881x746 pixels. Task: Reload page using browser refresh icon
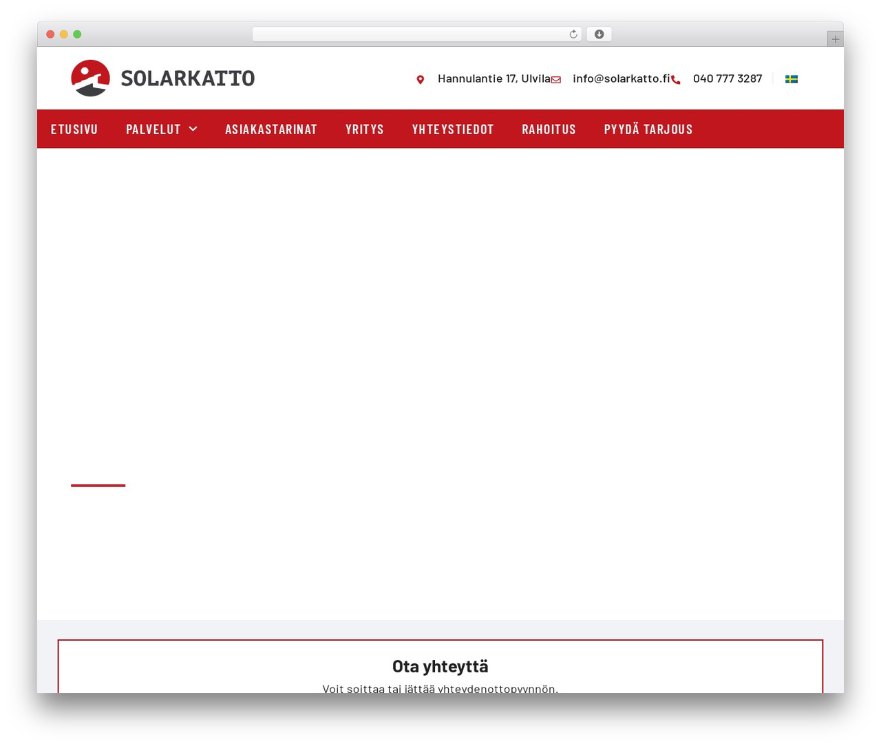573,34
